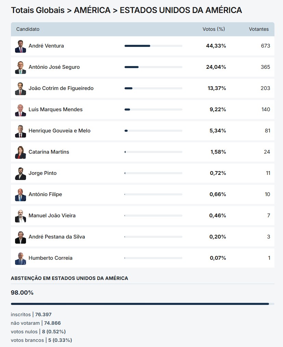Click Luís Marques Mendes's portrait

point(21,110)
